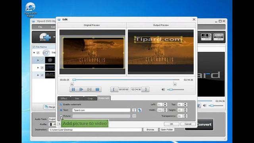254x143 pixels.
Task: Confirm edits with the OK button
Action: click(171, 124)
